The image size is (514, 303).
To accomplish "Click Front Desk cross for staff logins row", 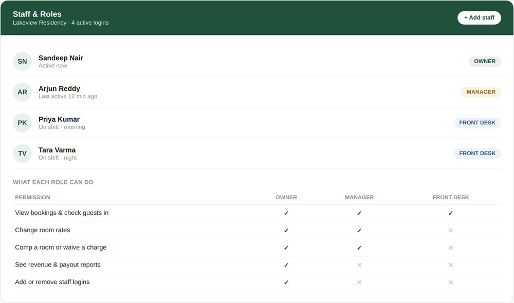I will 451,282.
